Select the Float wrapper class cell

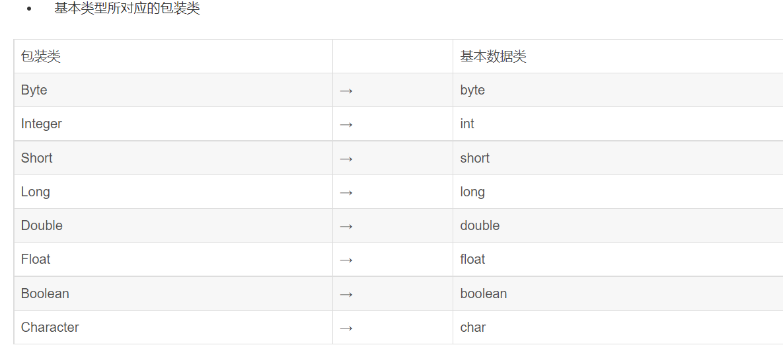click(173, 260)
